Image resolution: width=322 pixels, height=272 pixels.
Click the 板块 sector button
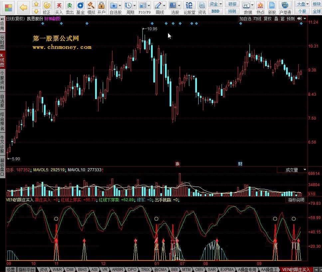pyautogui.click(x=317, y=4)
